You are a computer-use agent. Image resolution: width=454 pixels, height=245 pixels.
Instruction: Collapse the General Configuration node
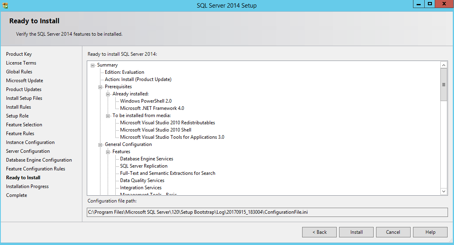(x=100, y=144)
